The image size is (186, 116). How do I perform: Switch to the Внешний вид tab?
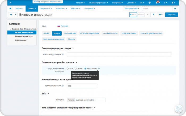70,33
